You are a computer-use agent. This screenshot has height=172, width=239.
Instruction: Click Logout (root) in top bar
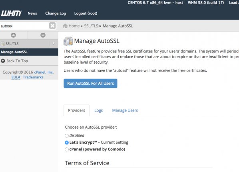coord(86,14)
